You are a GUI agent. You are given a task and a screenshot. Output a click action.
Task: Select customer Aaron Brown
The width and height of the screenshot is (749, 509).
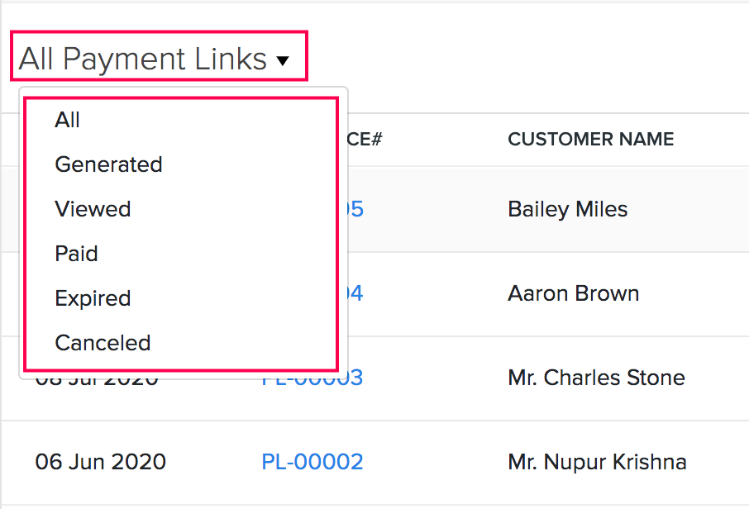[573, 293]
